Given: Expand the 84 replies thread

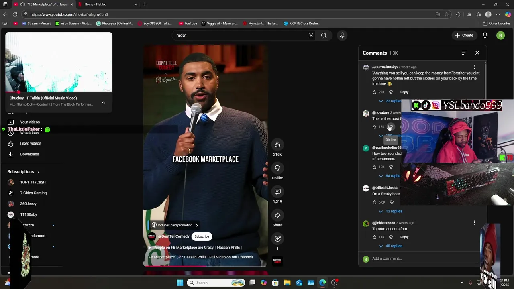Looking at the screenshot, I should 390,176.
